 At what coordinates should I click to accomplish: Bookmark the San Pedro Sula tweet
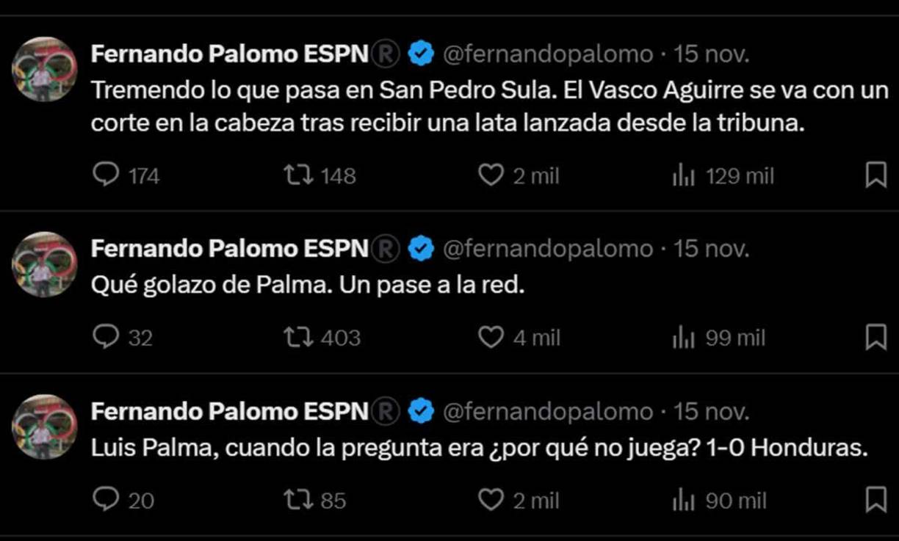coord(875,175)
